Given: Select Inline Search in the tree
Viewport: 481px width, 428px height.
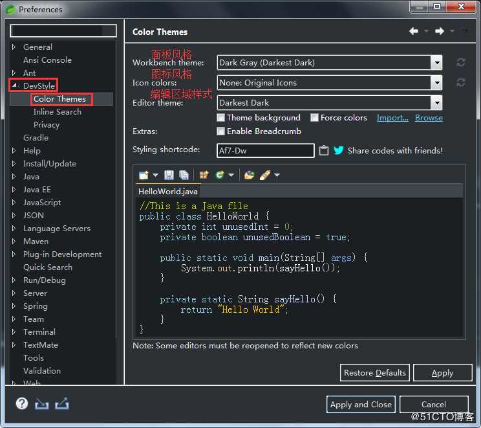Looking at the screenshot, I should pos(58,112).
